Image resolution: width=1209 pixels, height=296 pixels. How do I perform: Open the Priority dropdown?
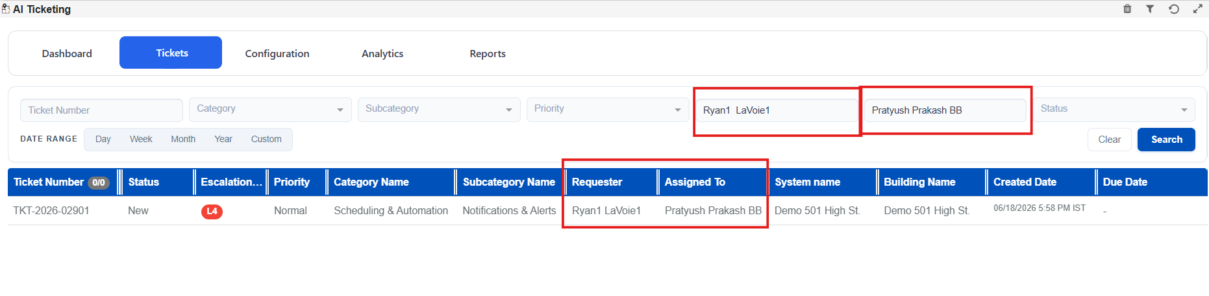(608, 109)
